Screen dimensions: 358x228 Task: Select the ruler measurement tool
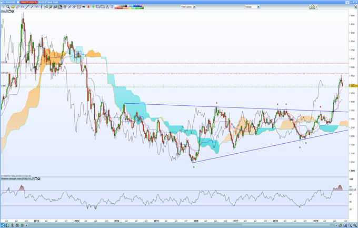tap(17, 7)
